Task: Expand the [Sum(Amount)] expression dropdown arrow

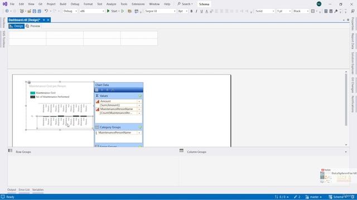Action: [139, 105]
